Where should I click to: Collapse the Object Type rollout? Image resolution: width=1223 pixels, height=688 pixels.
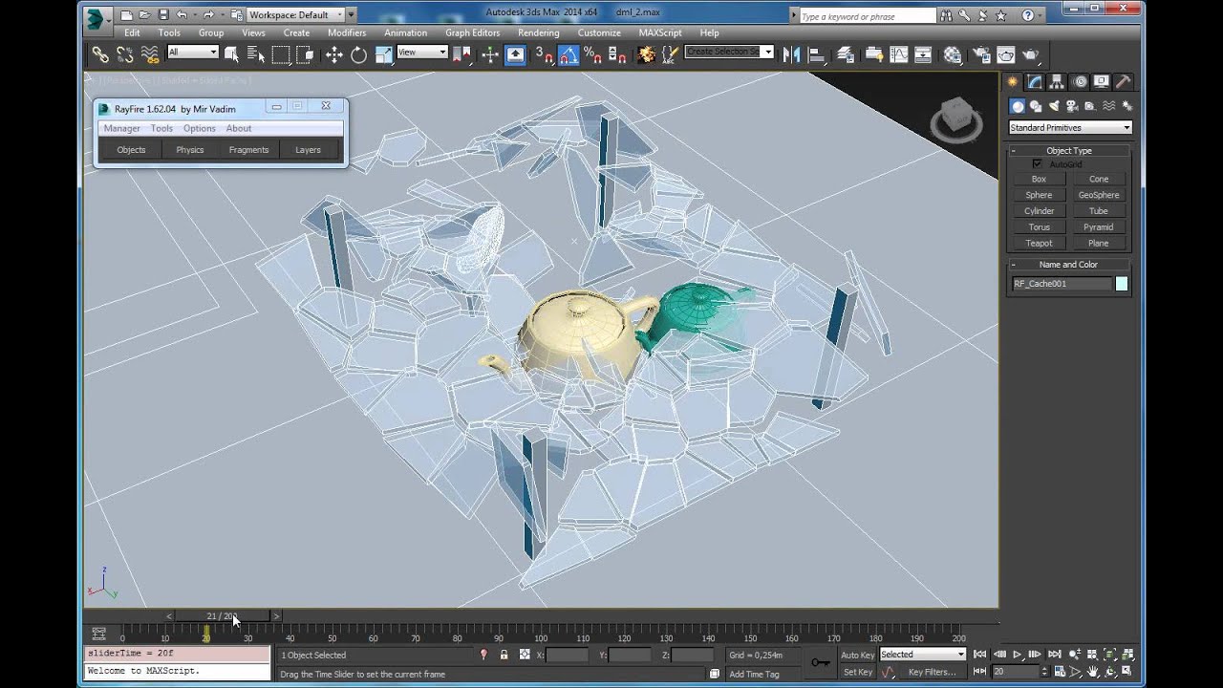point(1068,150)
